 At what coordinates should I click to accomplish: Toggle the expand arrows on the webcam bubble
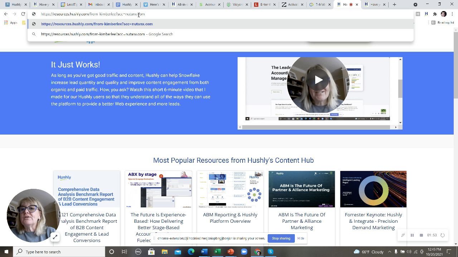[55, 237]
